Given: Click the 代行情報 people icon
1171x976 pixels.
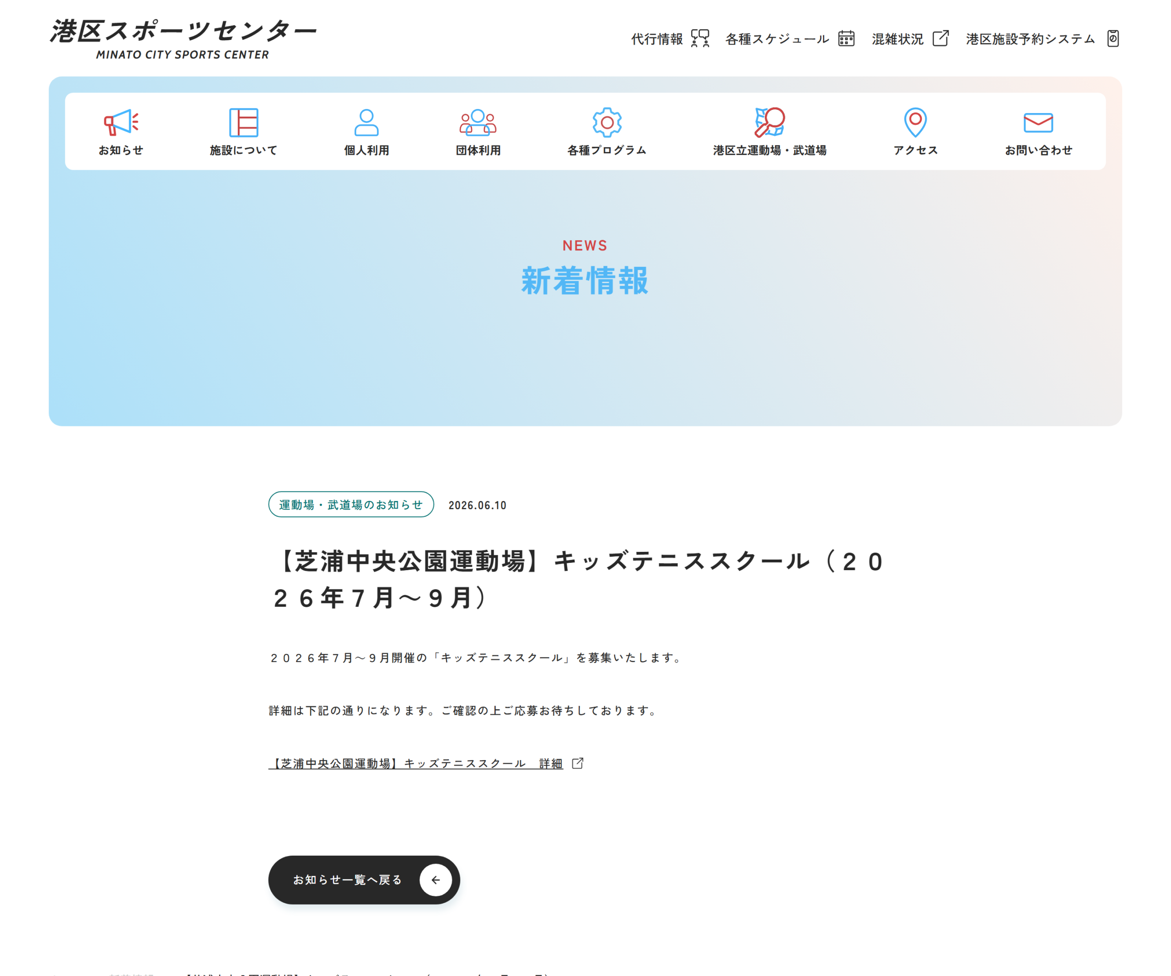Looking at the screenshot, I should coord(700,38).
